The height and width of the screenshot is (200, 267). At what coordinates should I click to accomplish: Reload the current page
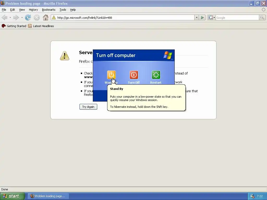click(x=28, y=17)
